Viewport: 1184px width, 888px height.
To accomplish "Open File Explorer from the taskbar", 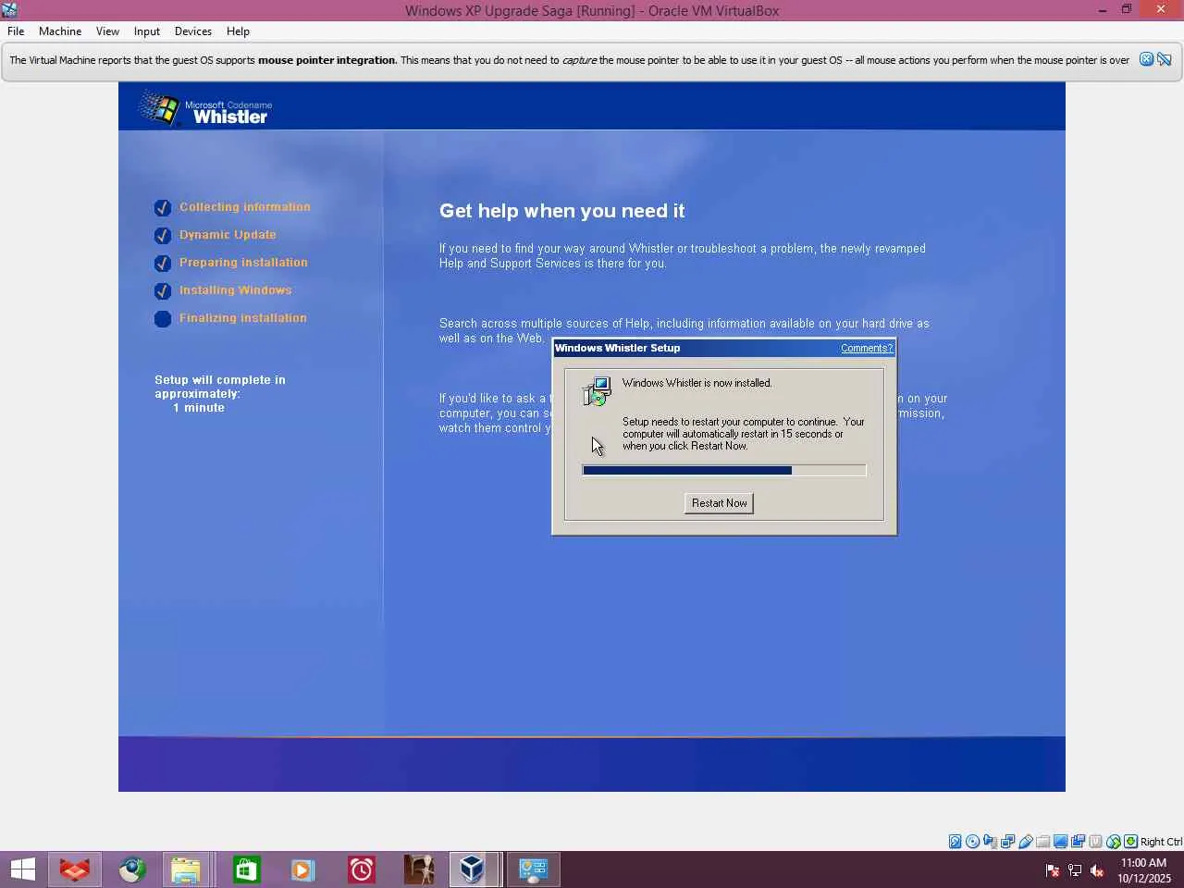I will 186,869.
